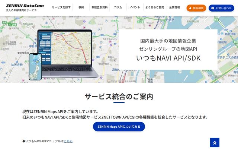Click the ◆いつもNAVI APIマニュアルは text
The width and height of the screenshot is (238, 149).
pyautogui.click(x=43, y=141)
